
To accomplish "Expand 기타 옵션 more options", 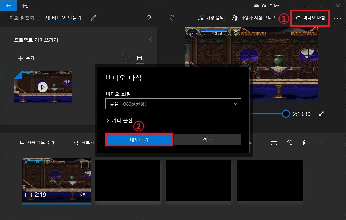I will 119,120.
